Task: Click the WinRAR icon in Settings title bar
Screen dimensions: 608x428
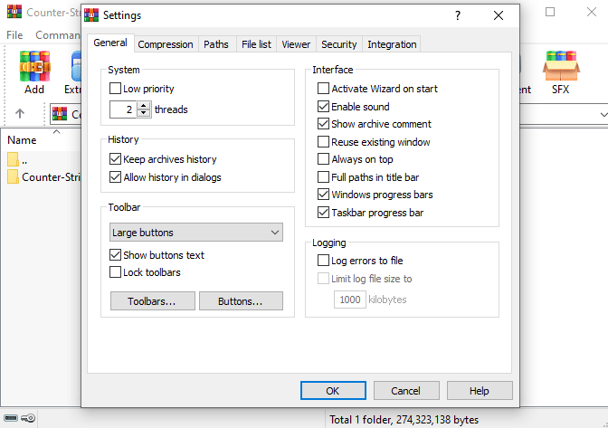Action: point(91,15)
